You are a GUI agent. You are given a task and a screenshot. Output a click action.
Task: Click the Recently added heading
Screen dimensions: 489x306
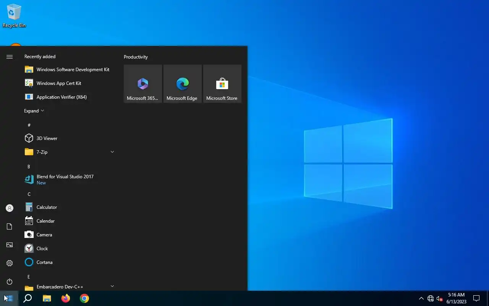(40, 57)
